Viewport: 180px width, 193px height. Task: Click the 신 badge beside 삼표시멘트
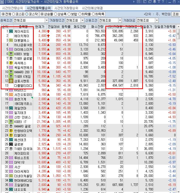11,81
